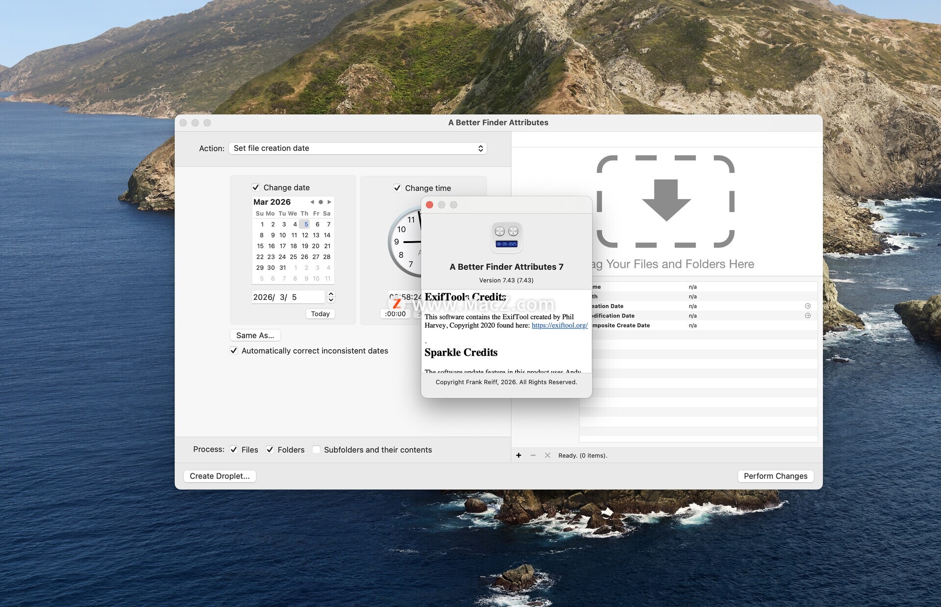This screenshot has width=941, height=607.
Task: Click the date input field
Action: click(288, 297)
